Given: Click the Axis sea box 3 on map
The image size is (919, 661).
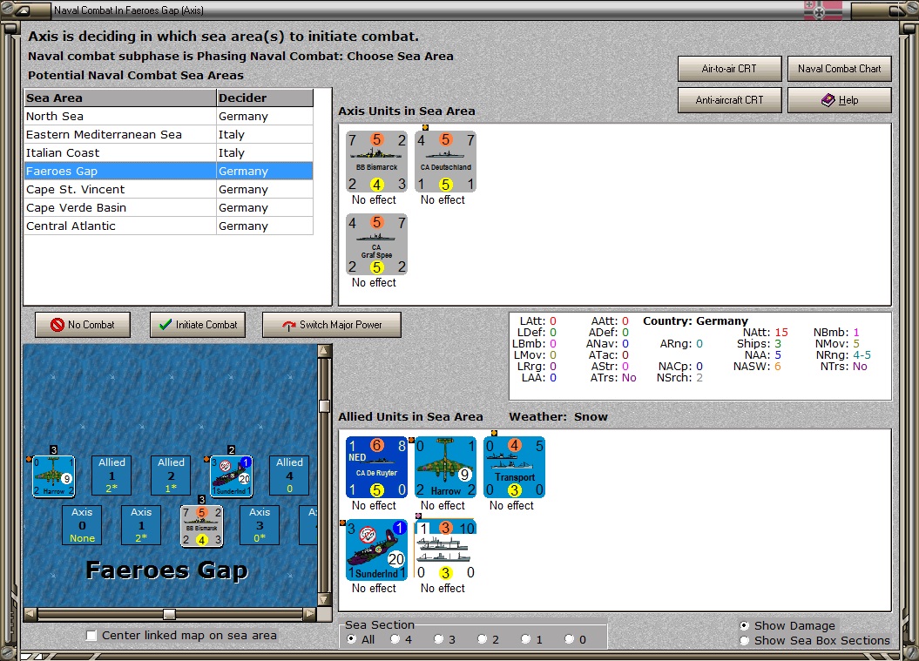Looking at the screenshot, I should [x=260, y=525].
